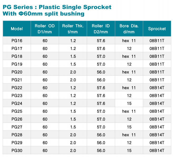Click the roller ID value for PG20
The width and height of the screenshot is (175, 157).
pos(101,72)
